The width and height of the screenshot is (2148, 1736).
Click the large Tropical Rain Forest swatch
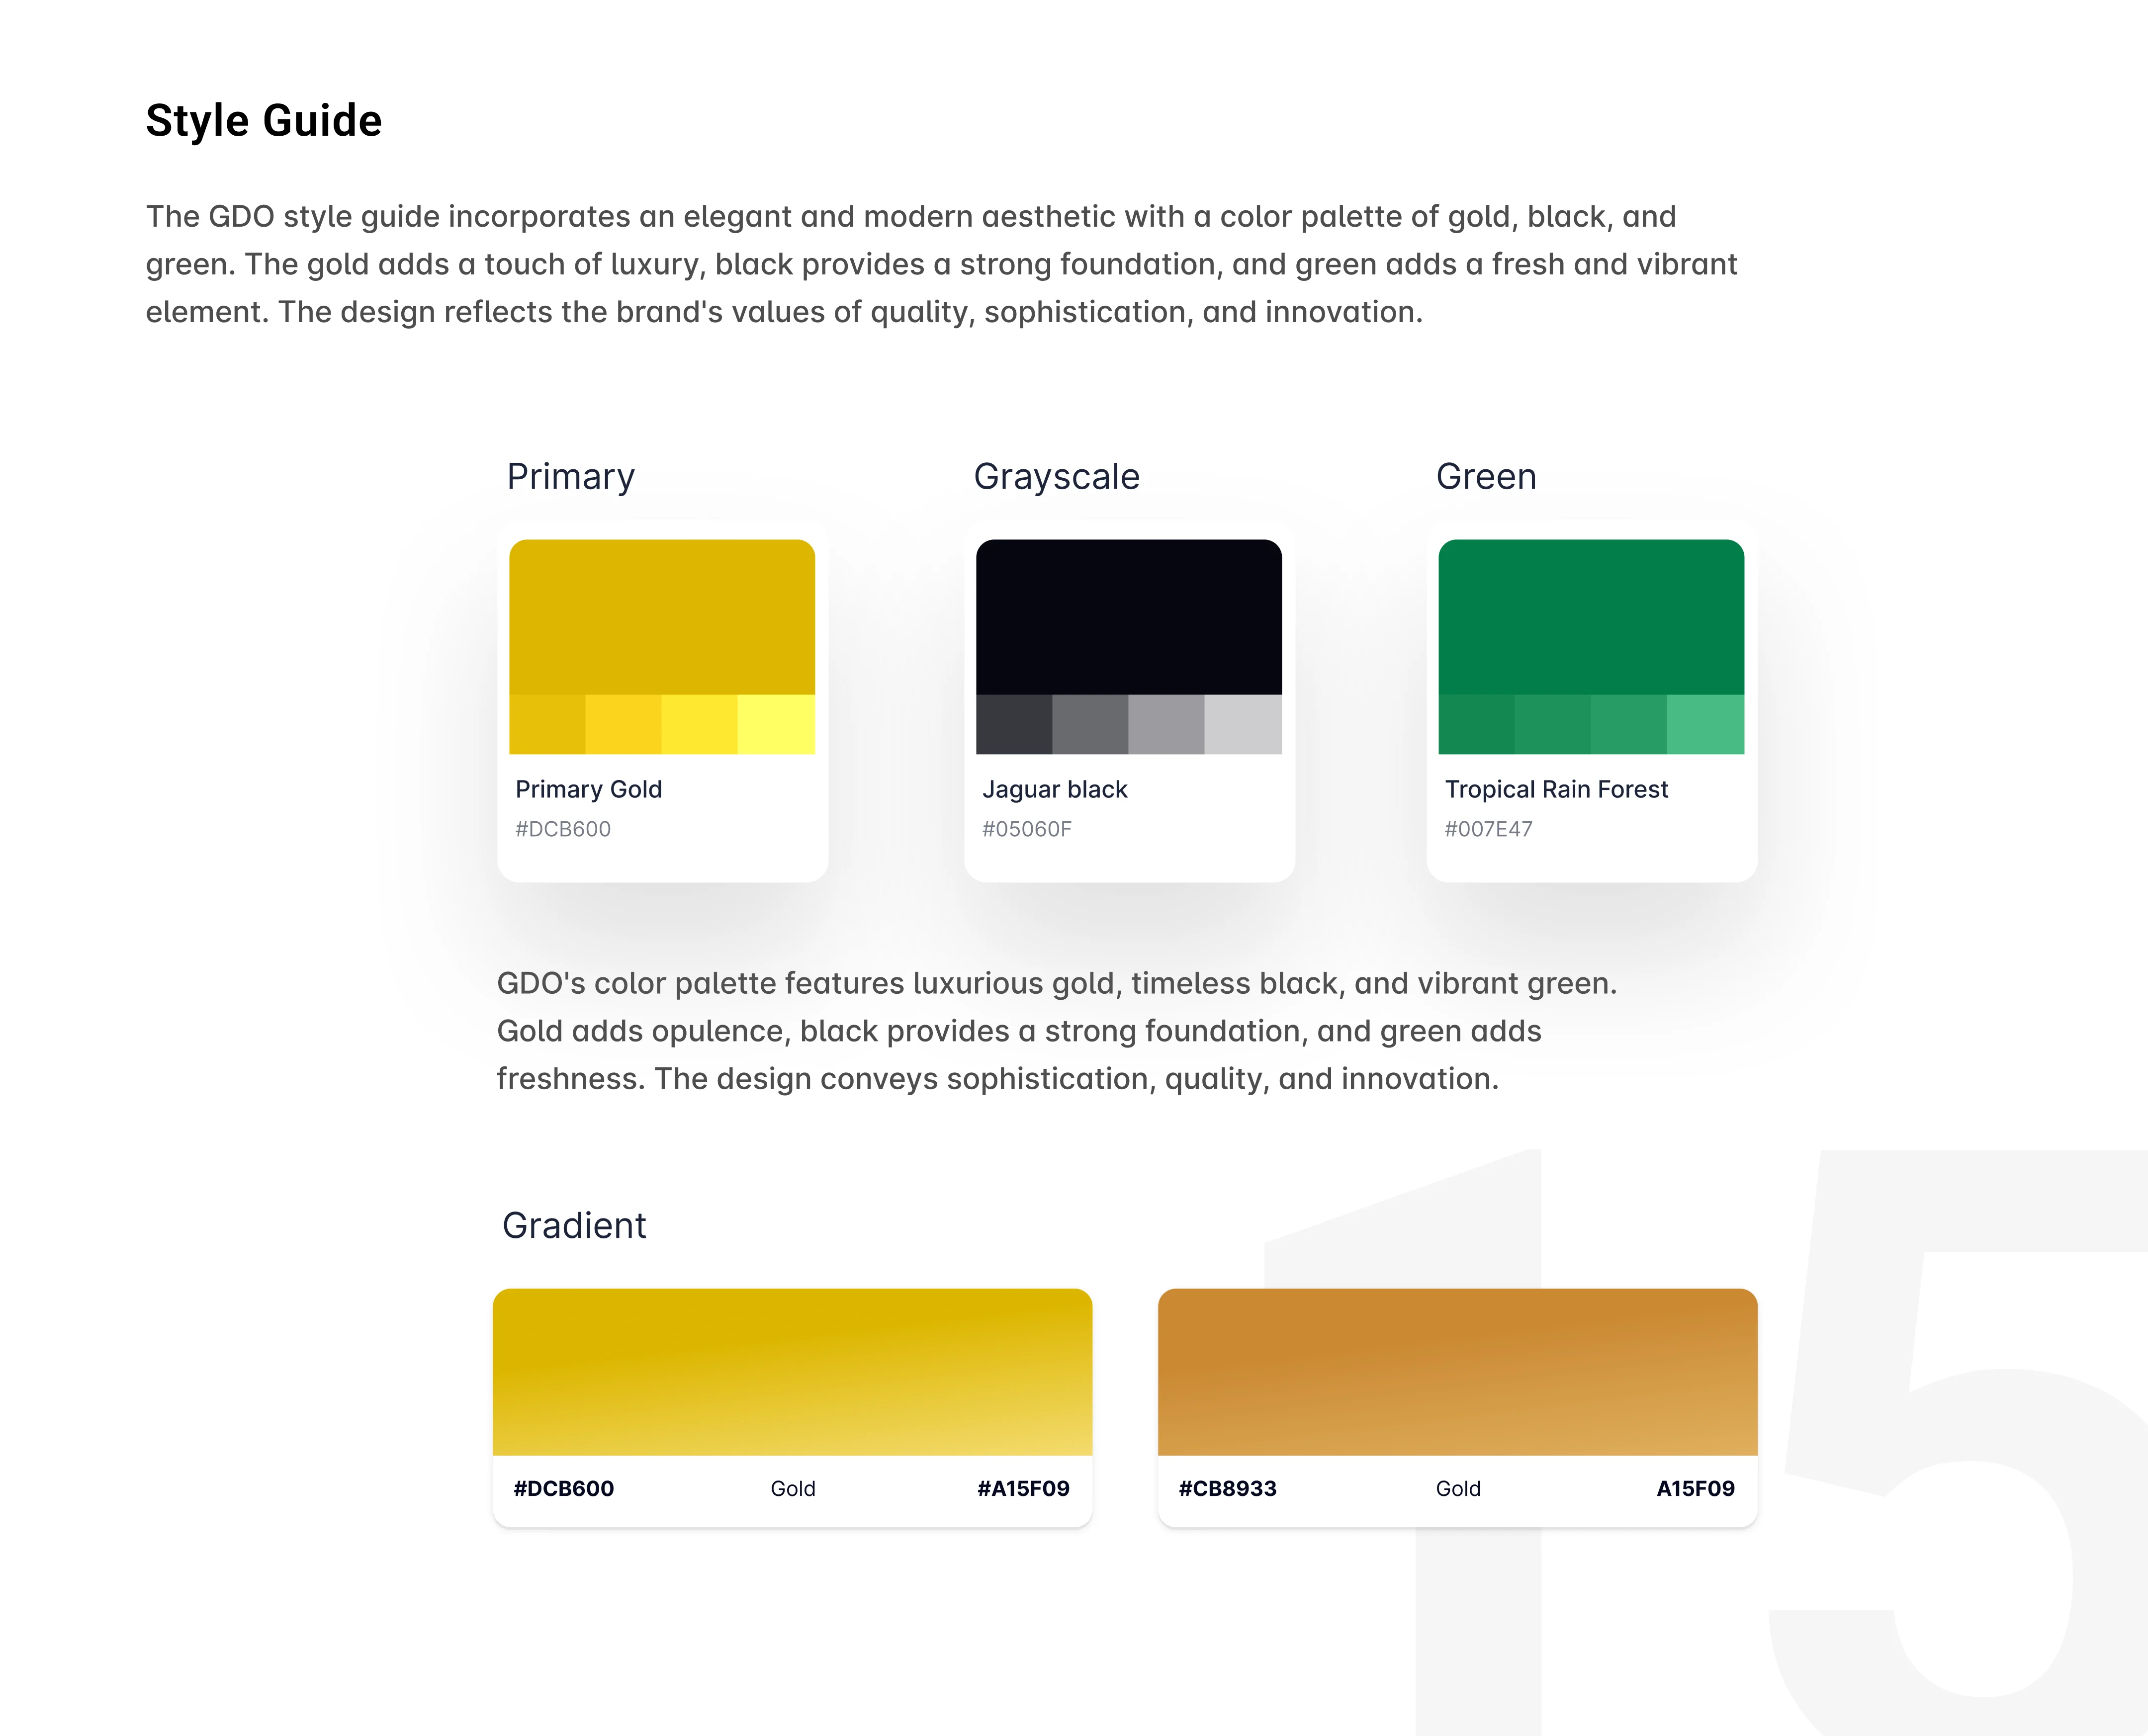point(1591,617)
